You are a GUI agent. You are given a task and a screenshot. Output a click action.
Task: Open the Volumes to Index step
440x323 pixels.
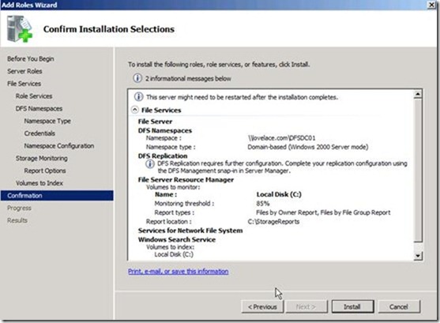point(39,183)
